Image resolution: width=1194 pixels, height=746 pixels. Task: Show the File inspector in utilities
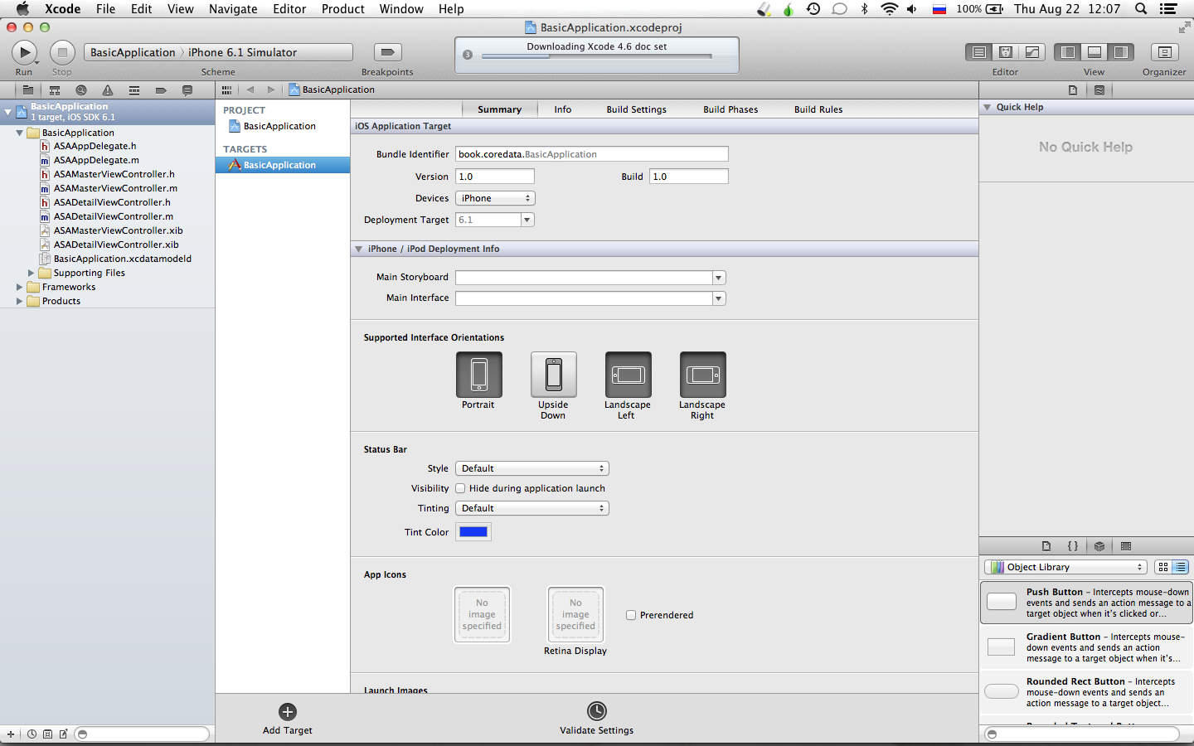pyautogui.click(x=1073, y=90)
